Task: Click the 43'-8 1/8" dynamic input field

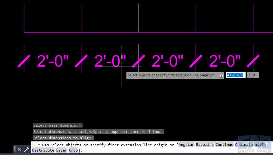Action: click(235, 75)
